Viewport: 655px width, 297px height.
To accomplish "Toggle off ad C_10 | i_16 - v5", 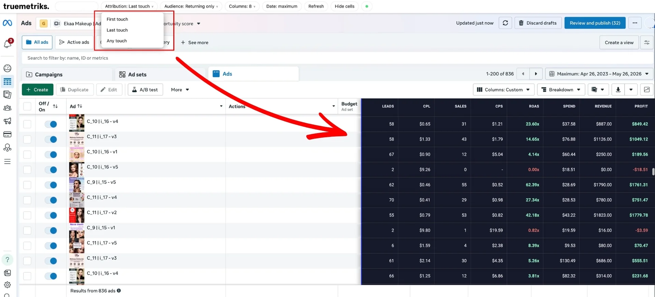I will (51, 170).
